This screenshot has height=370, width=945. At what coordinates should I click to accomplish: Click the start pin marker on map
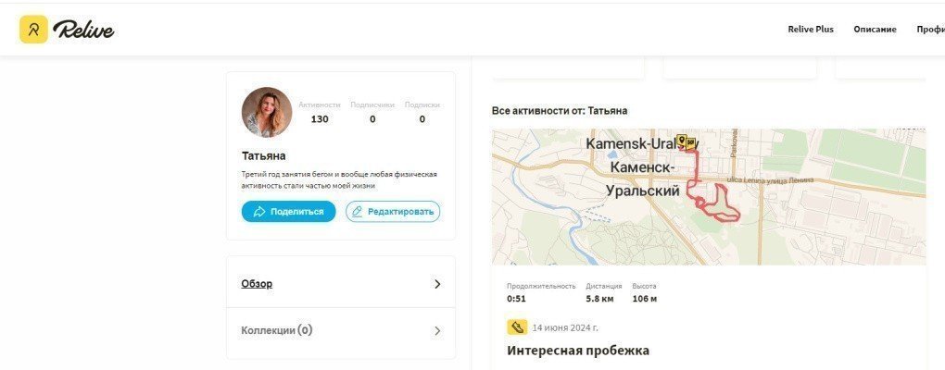click(682, 141)
